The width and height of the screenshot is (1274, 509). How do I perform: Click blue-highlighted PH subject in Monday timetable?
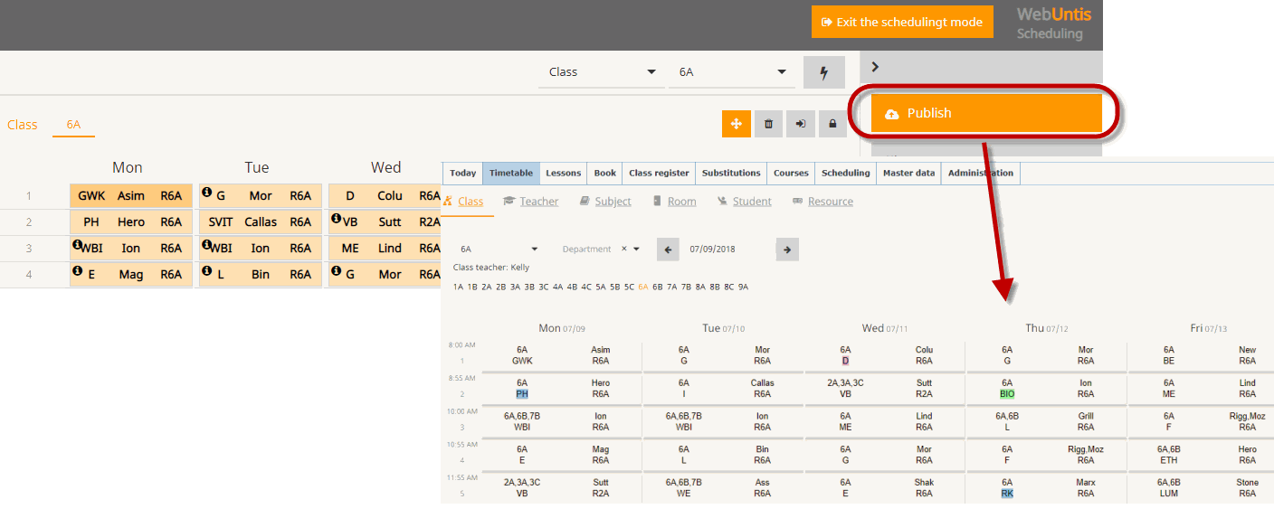(522, 394)
